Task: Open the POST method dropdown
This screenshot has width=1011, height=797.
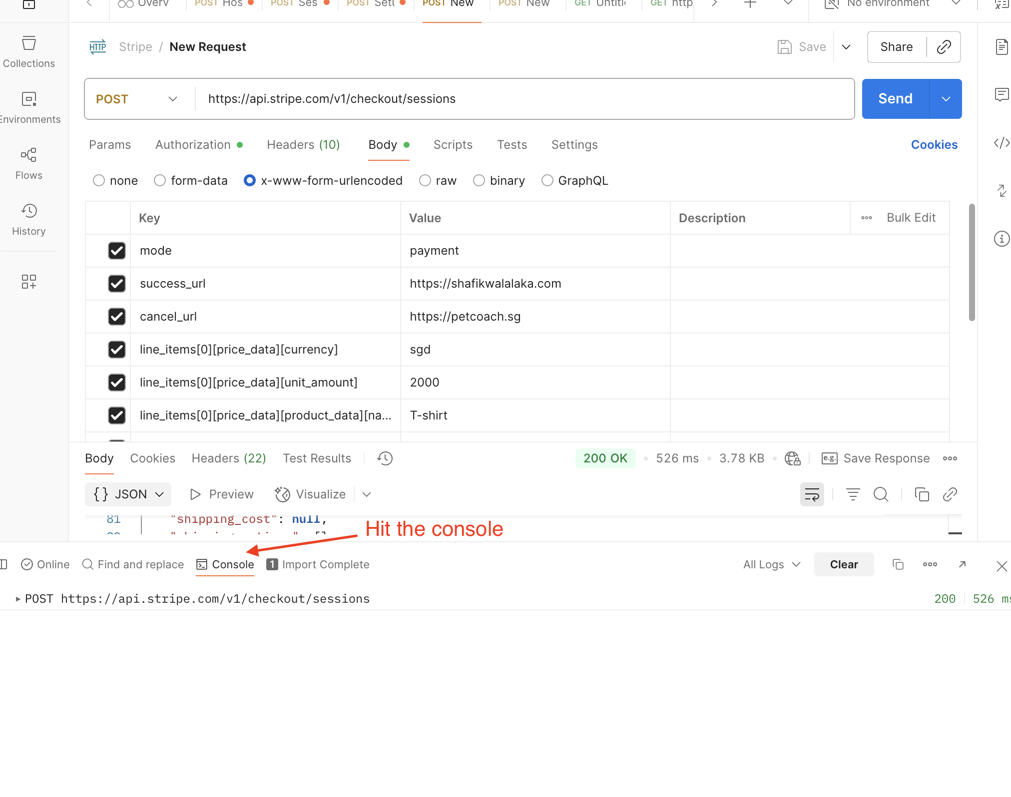Action: [137, 99]
